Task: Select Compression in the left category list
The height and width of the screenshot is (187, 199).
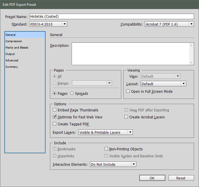Action: (x=14, y=41)
